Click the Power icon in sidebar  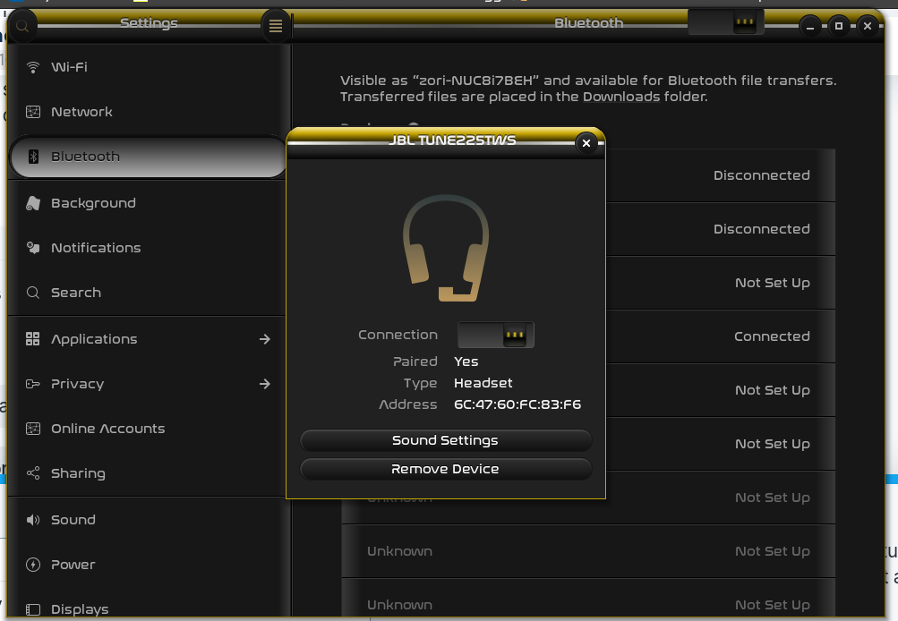click(33, 565)
